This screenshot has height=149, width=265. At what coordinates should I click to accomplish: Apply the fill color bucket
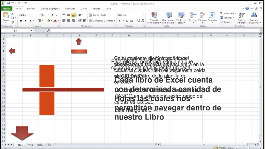[48, 21]
